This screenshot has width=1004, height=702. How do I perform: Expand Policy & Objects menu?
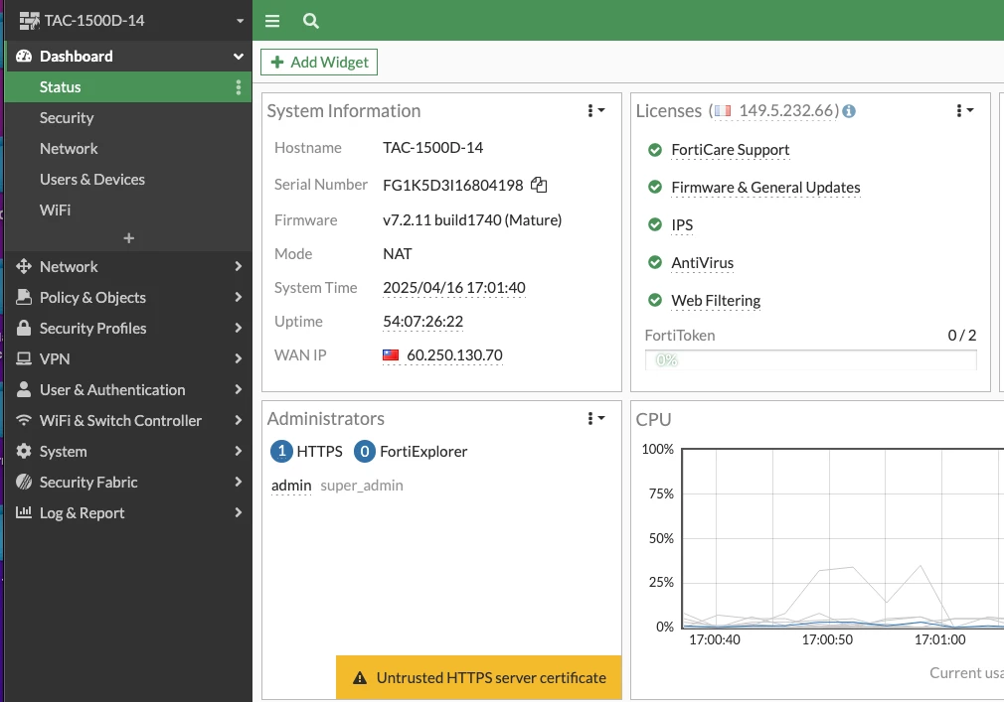[x=128, y=297]
